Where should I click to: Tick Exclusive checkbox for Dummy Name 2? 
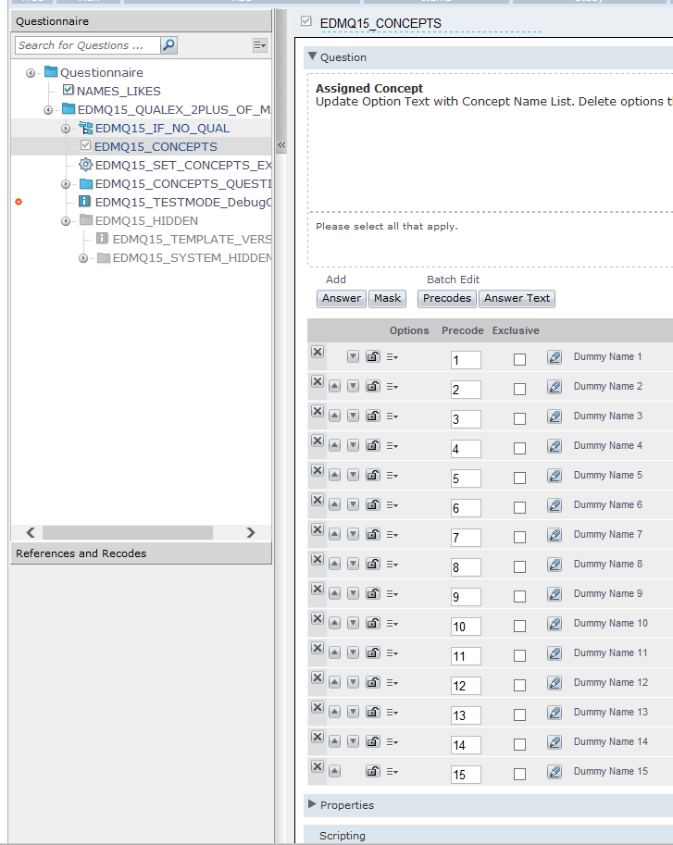point(519,389)
